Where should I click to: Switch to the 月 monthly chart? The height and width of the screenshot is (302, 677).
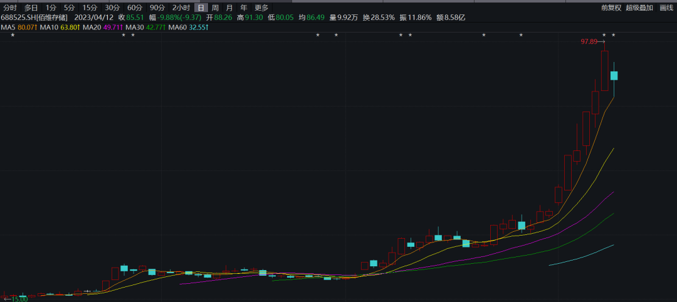(229, 8)
